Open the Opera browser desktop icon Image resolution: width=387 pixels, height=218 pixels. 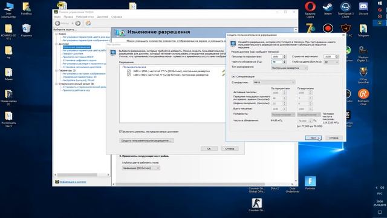point(310,10)
